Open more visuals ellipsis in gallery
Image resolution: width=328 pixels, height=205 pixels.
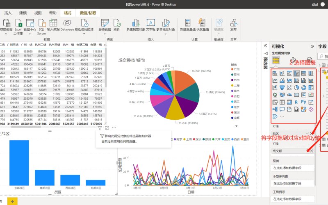[x=282, y=116]
